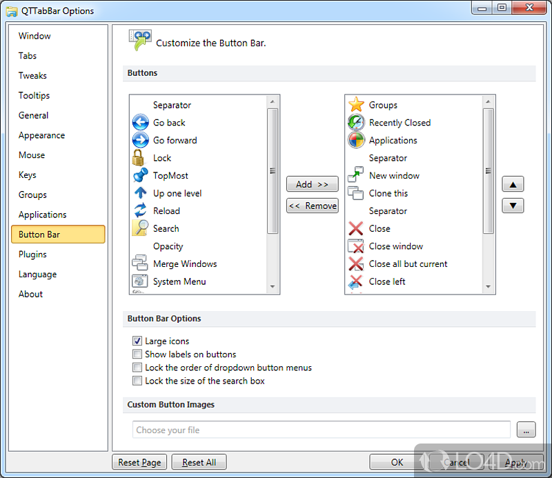
Task: Click the Search magnifier icon
Action: coord(141,228)
